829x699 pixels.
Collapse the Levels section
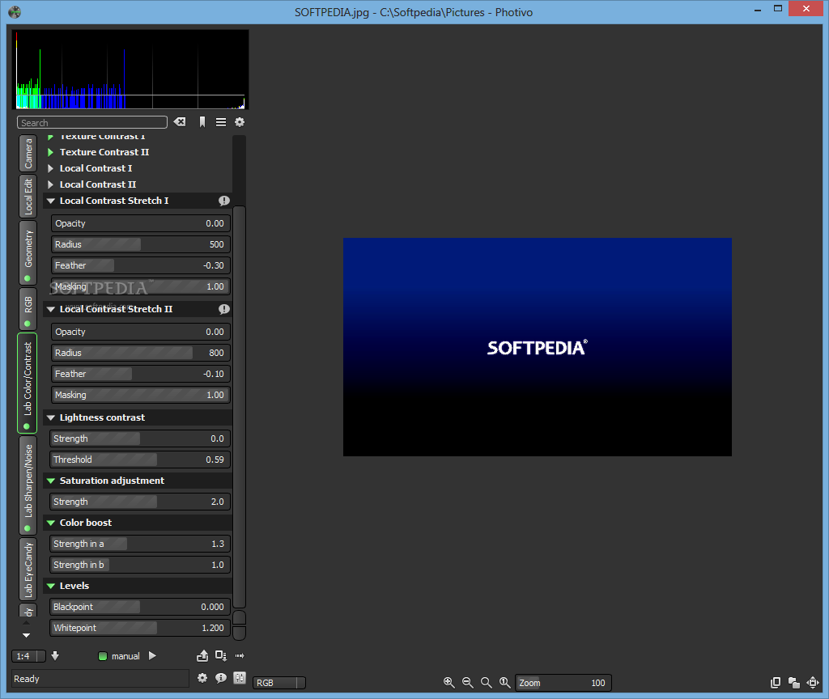(x=51, y=586)
